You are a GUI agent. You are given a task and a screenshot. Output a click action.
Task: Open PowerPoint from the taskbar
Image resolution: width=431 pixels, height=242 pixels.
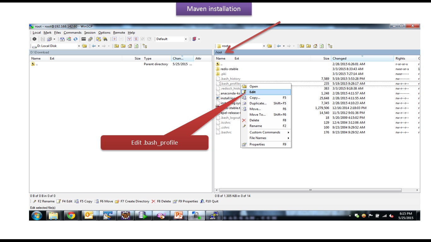click(179, 216)
